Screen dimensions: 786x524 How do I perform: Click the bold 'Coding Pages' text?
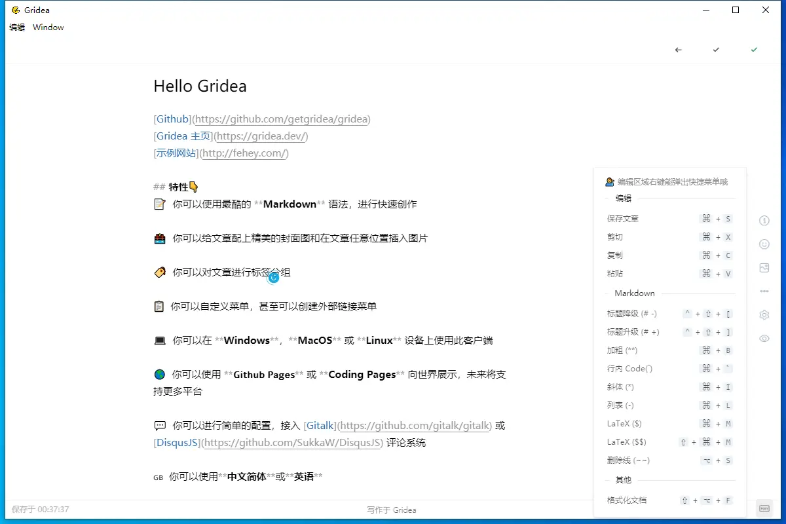coord(362,375)
